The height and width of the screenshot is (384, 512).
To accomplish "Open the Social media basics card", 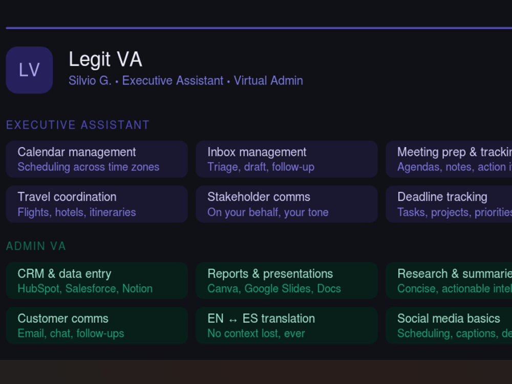I will pyautogui.click(x=449, y=326).
